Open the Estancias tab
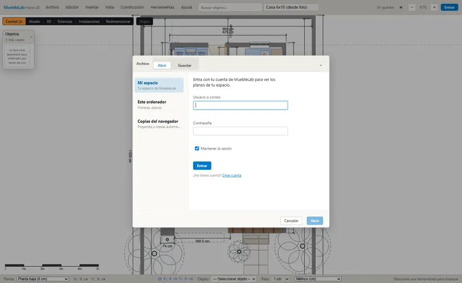This screenshot has height=283, width=462. click(65, 22)
